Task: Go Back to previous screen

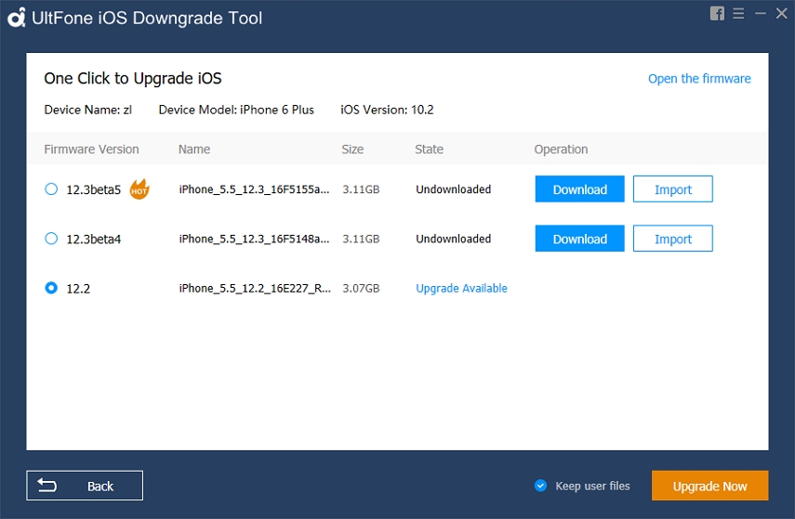Action: point(85,486)
